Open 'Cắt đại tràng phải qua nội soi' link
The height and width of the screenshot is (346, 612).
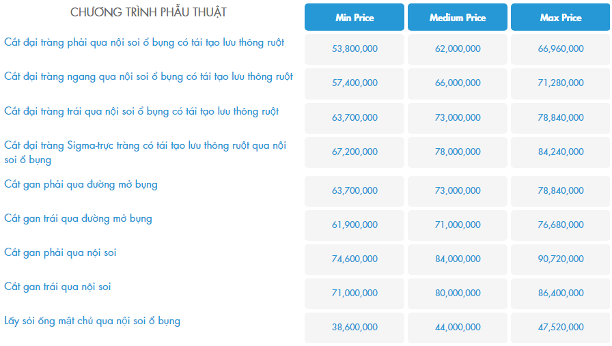[144, 42]
